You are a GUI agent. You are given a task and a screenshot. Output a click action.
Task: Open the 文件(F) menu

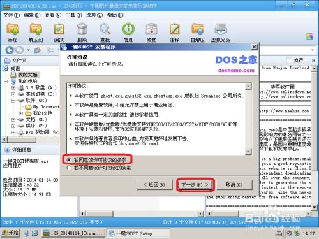click(x=11, y=15)
